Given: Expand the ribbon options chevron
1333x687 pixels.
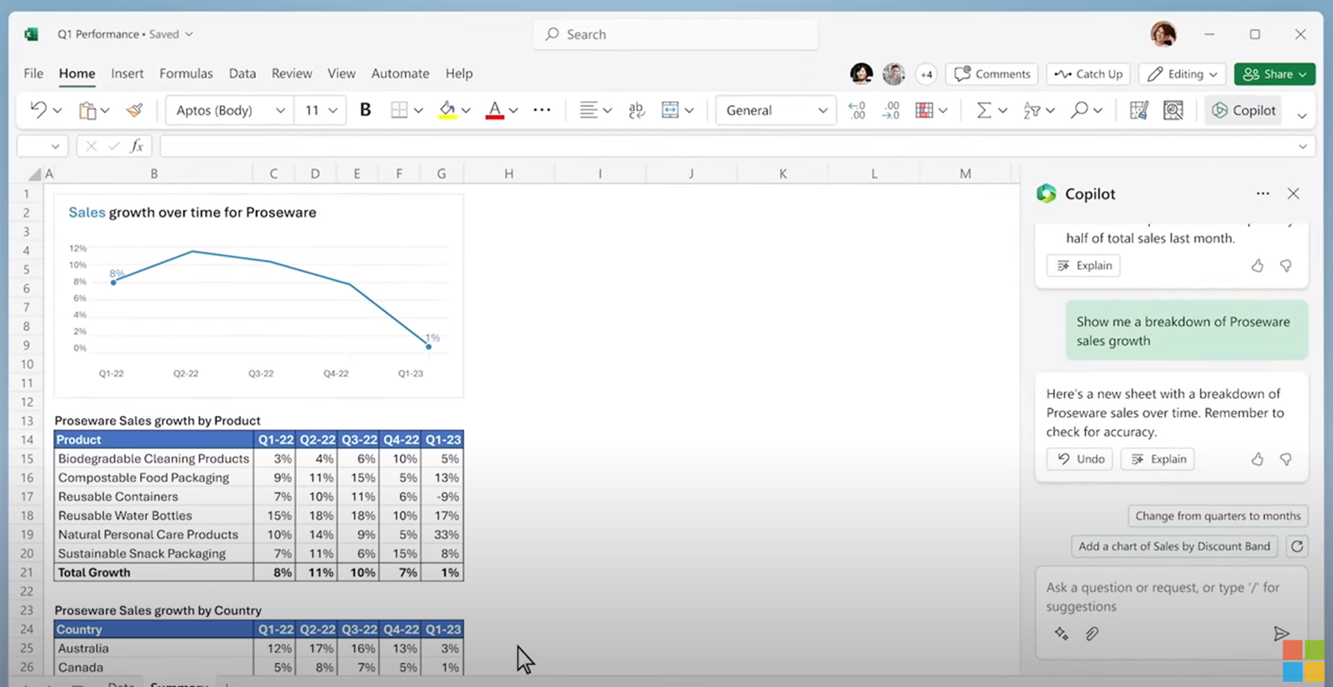Looking at the screenshot, I should pos(1302,116).
